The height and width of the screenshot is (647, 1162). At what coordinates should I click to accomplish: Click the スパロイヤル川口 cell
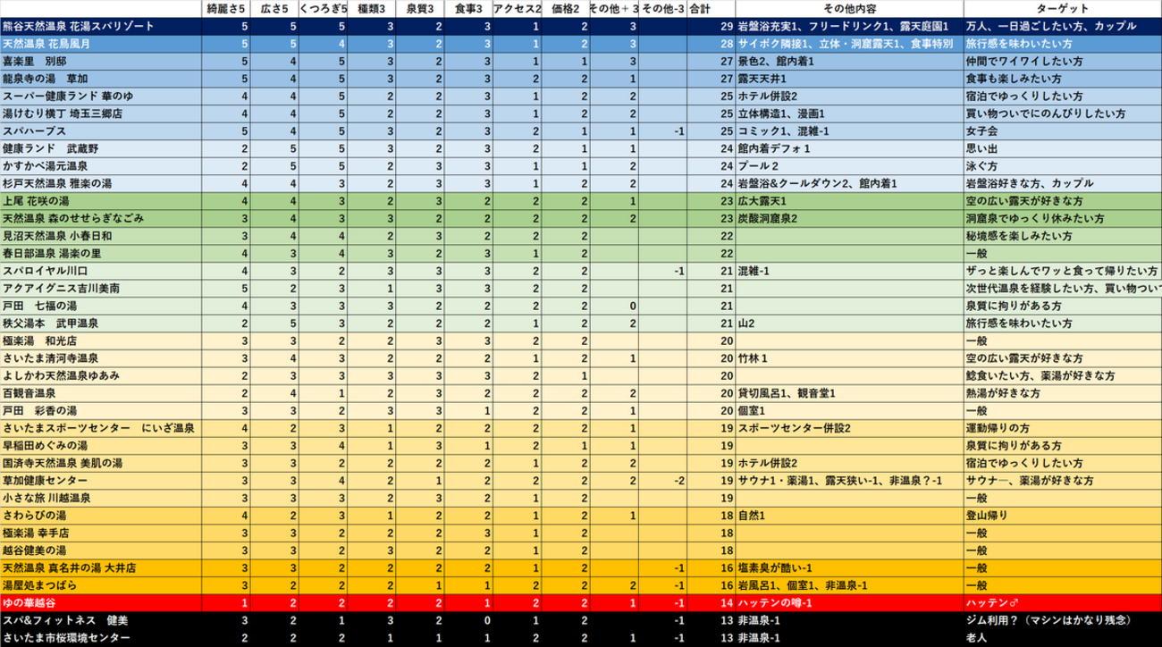coord(102,271)
